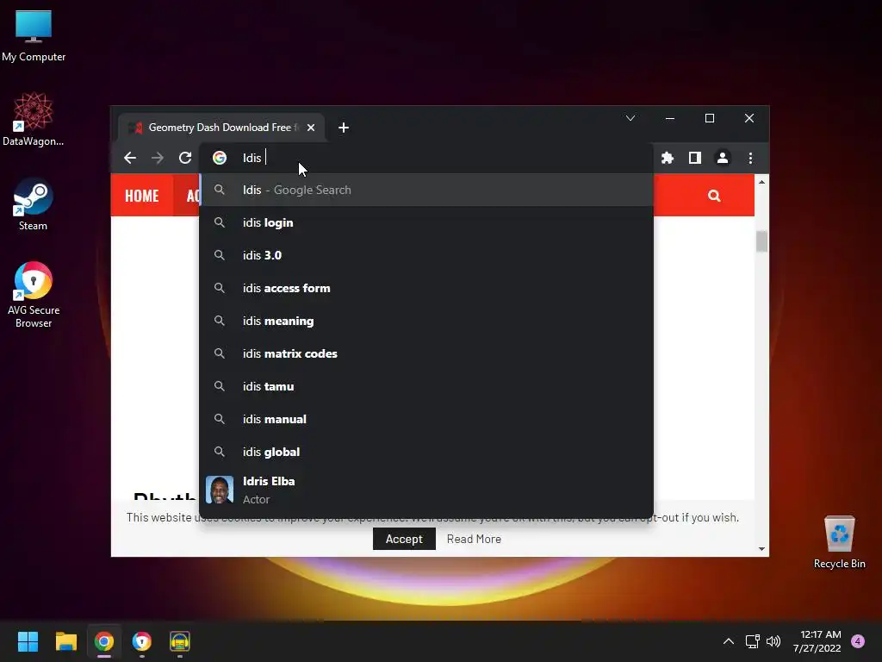Select the 'idis meaning' suggestion

pyautogui.click(x=426, y=321)
